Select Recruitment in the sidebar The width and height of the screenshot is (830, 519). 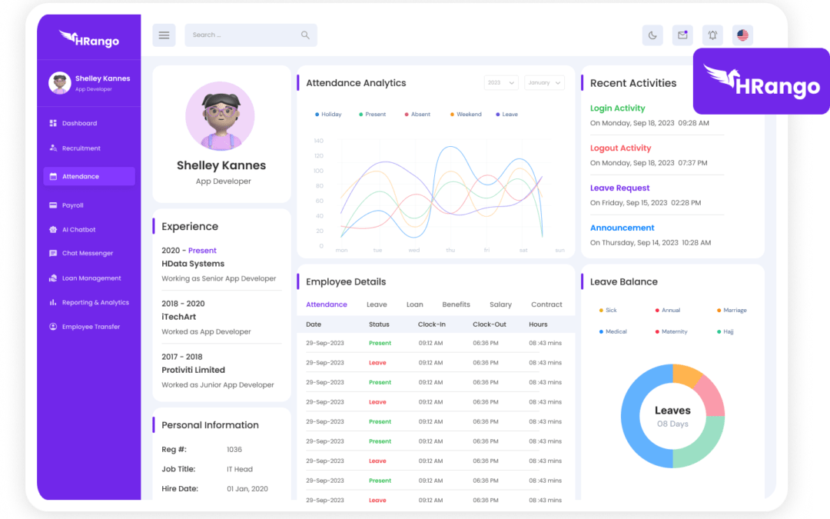81,148
